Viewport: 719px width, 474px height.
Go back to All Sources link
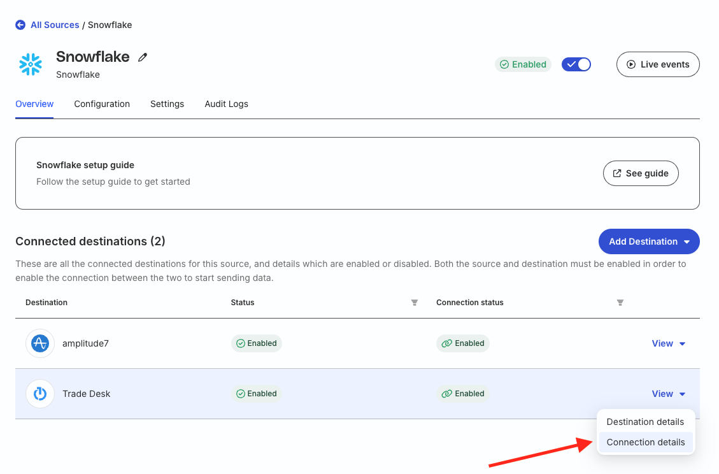point(55,25)
